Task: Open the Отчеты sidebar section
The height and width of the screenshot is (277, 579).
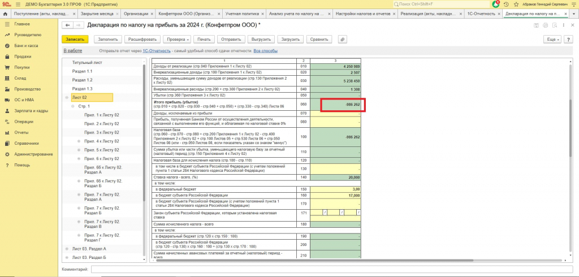Action: (21, 132)
